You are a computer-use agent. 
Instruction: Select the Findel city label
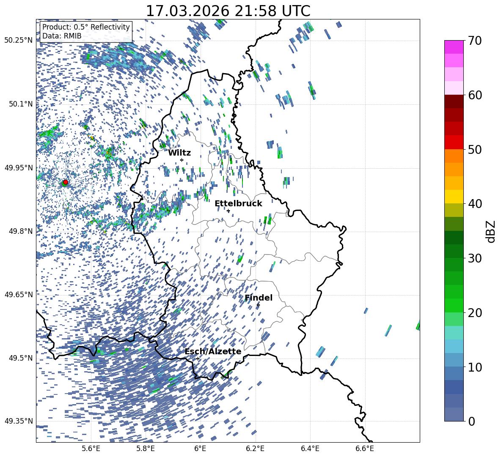point(259,298)
